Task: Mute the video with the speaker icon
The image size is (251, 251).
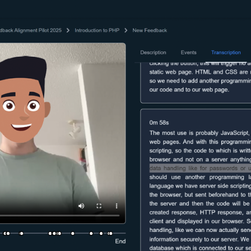Action: point(81,206)
